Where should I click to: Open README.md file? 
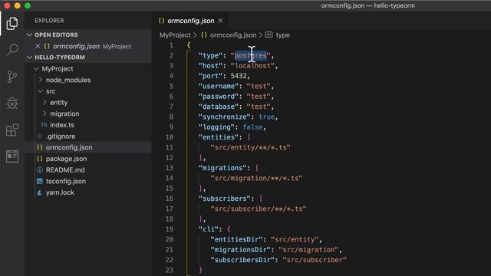[x=65, y=170]
